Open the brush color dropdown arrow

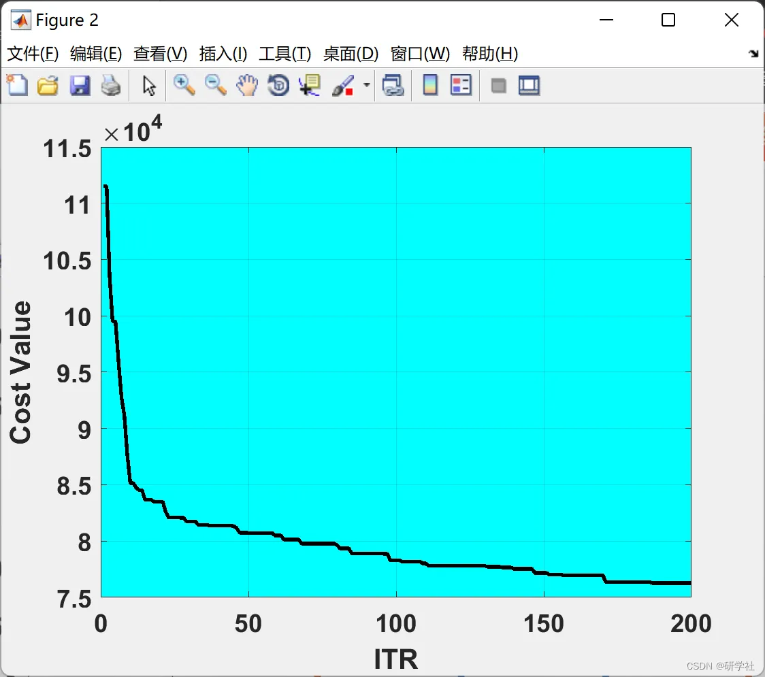[367, 85]
